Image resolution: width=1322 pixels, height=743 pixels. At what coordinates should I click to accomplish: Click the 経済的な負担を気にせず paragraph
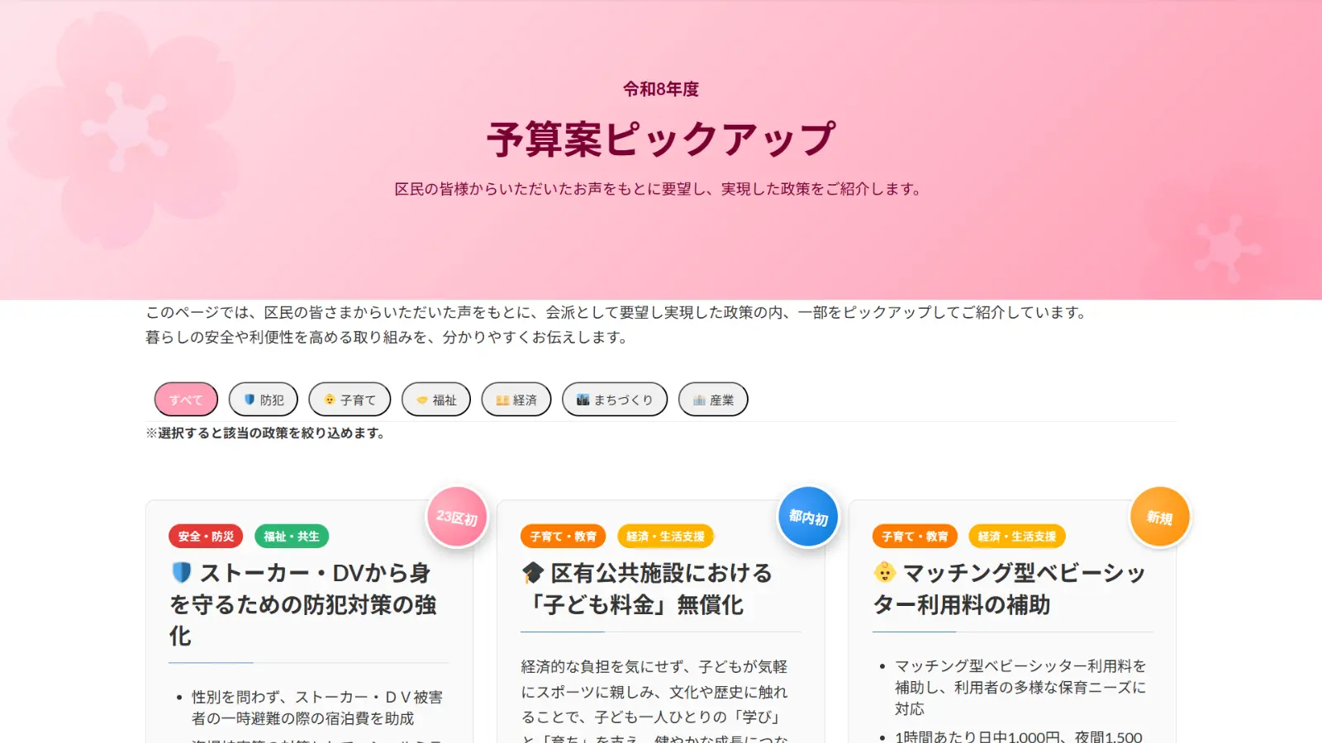pos(654,702)
